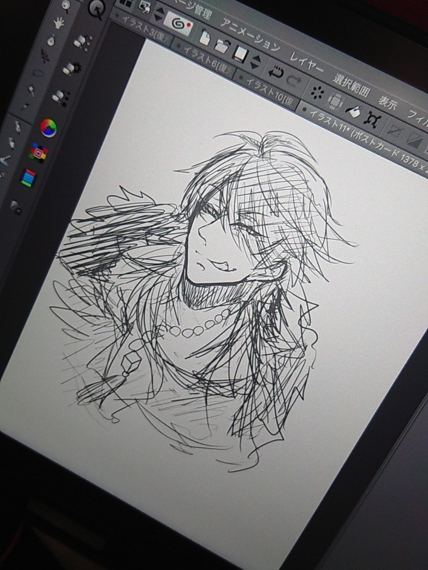The image size is (428, 570).
Task: Open the アニメーション menu
Action: 250,35
